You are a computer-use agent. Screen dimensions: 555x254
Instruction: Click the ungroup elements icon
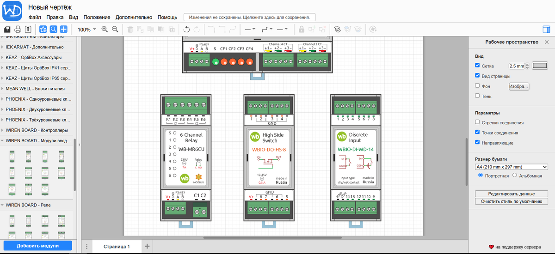pos(322,29)
